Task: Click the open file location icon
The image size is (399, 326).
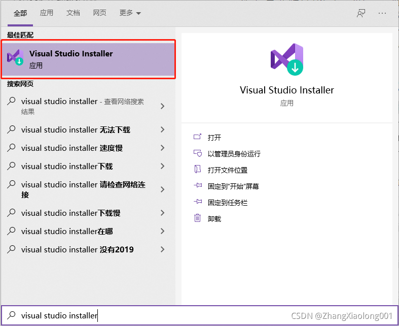Action: pos(197,169)
